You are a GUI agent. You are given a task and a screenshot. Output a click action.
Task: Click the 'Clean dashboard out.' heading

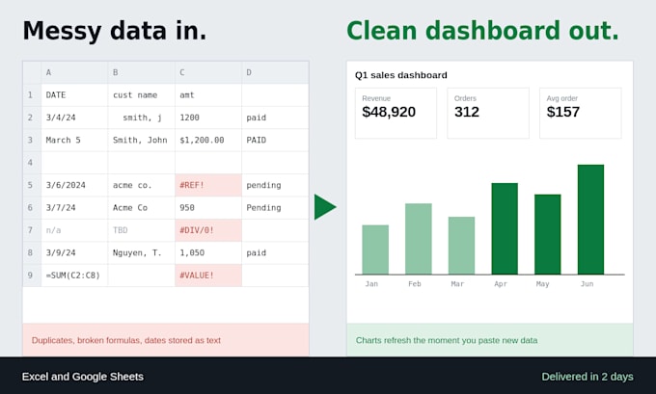pyautogui.click(x=482, y=31)
